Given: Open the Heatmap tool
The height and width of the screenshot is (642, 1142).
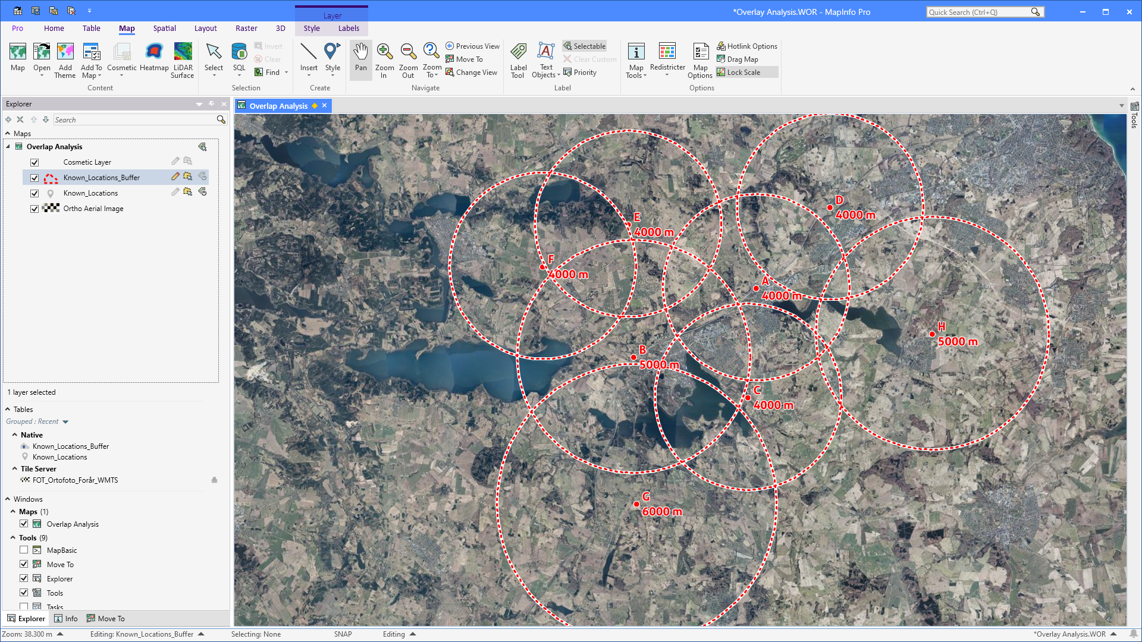Looking at the screenshot, I should [154, 58].
